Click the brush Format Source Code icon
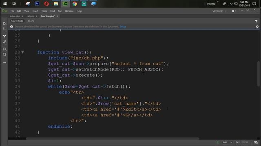Viewport: 261px width, 146px height. (x=4, y=41)
